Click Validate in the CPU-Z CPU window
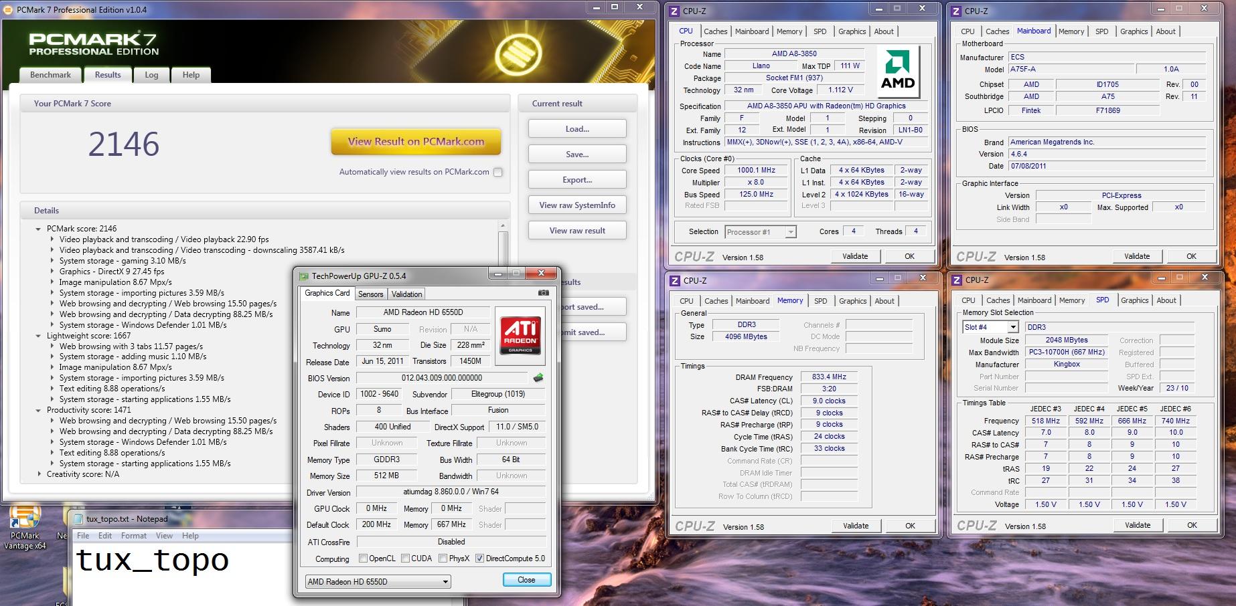This screenshot has width=1236, height=606. click(855, 256)
